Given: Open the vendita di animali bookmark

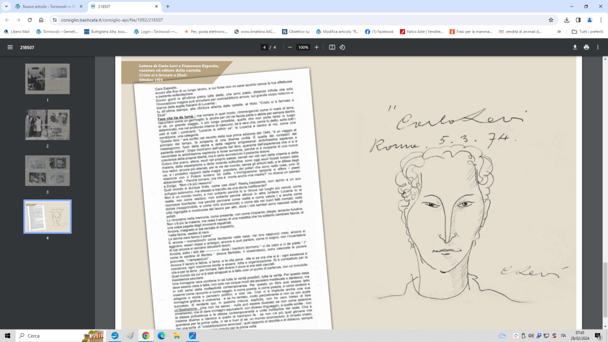Looking at the screenshot, I should tap(520, 31).
